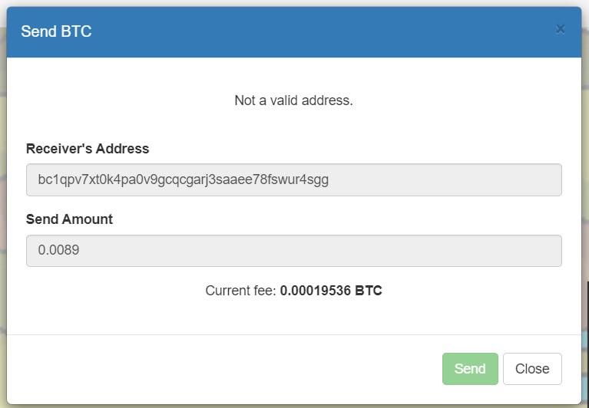Click empty end of the address field
The width and height of the screenshot is (589, 408).
tap(451, 179)
